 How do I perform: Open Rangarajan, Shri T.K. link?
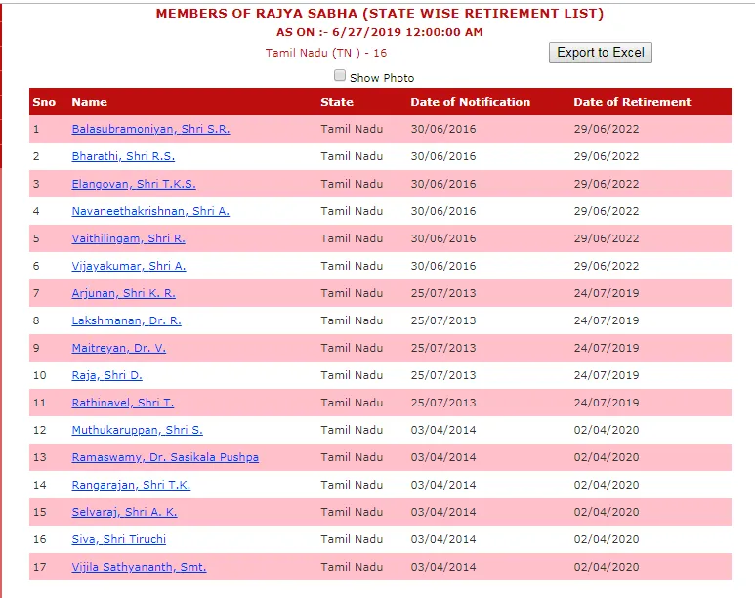tap(131, 485)
